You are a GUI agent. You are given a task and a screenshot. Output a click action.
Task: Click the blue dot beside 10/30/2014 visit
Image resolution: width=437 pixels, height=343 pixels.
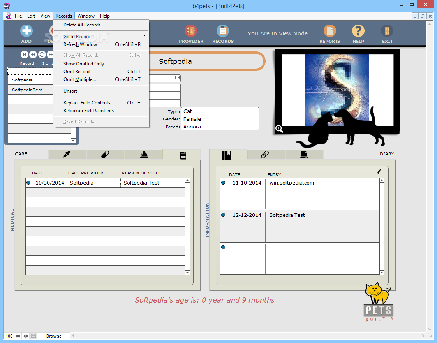[28, 183]
